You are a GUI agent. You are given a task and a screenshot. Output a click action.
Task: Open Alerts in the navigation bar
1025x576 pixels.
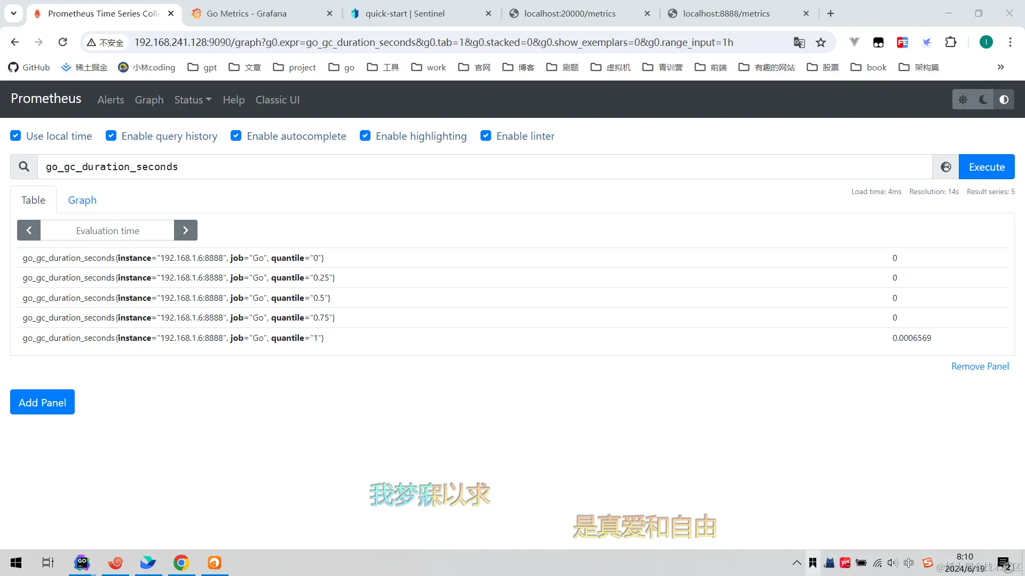111,100
